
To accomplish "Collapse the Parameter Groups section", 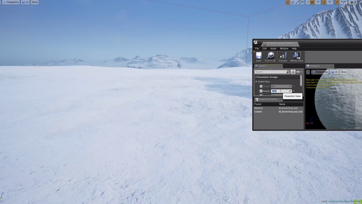I will pos(256,77).
